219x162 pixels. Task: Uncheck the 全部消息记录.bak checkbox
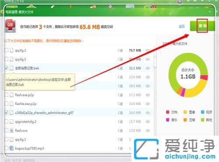tap(6, 68)
